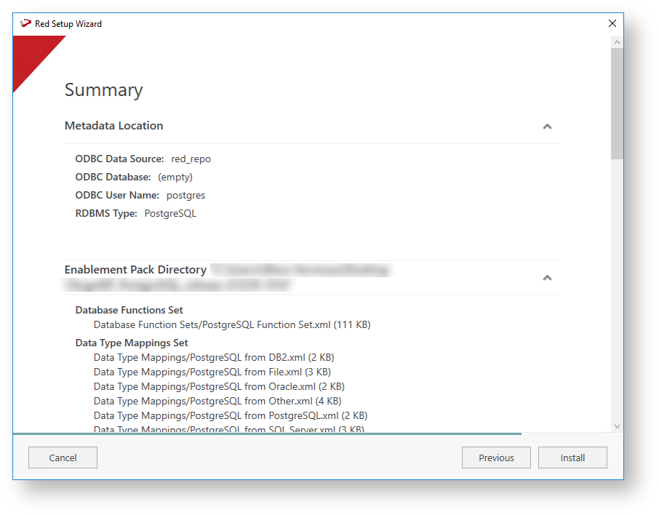
Task: Collapse the Metadata Location section
Action: (547, 127)
